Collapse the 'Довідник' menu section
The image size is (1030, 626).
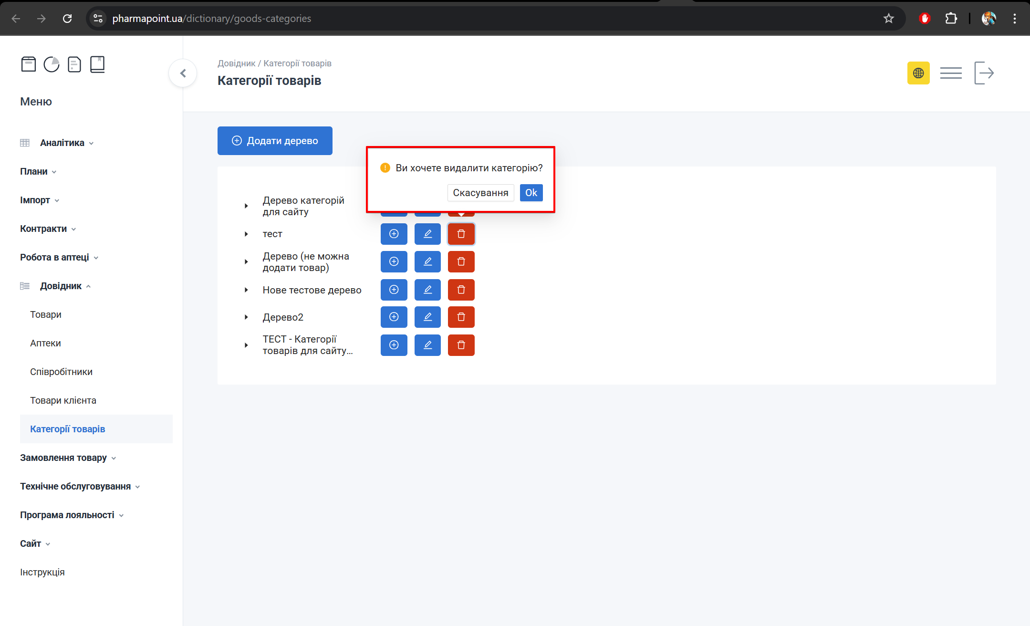61,286
